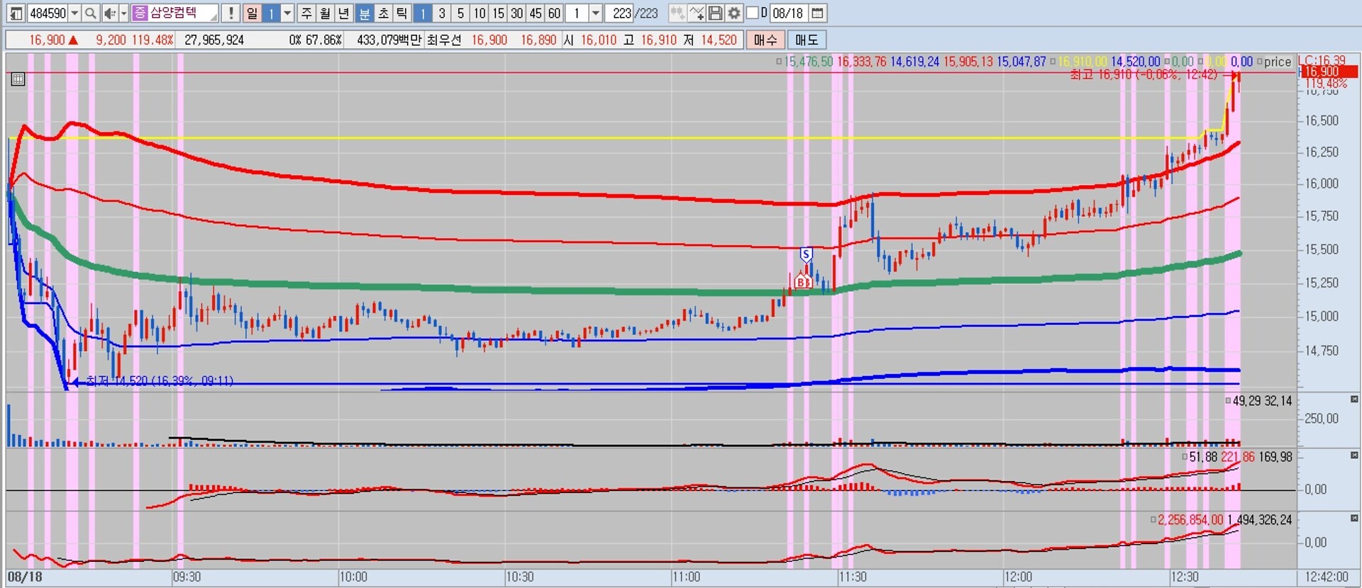Screen dimensions: 1362x588
Task: Click the 매수 (buy) button
Action: 765,40
